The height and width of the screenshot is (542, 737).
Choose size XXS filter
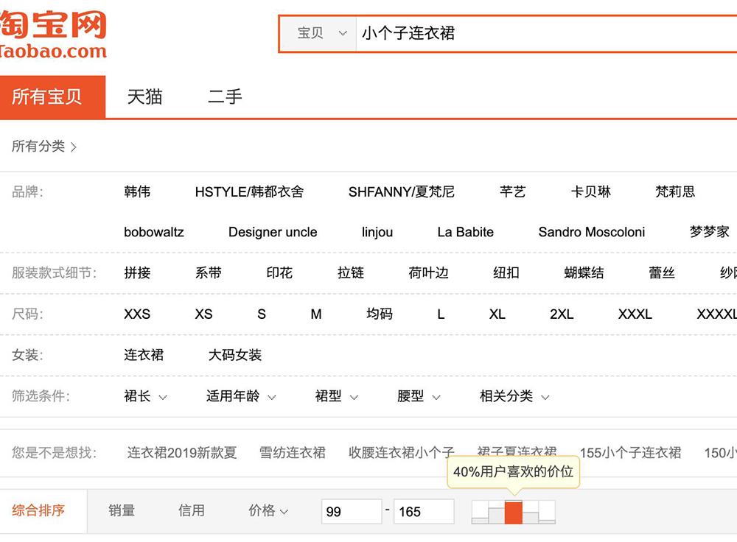[137, 314]
